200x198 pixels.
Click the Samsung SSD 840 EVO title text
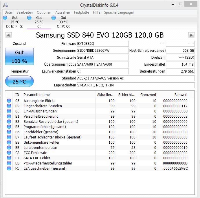pyautogui.click(x=100, y=35)
